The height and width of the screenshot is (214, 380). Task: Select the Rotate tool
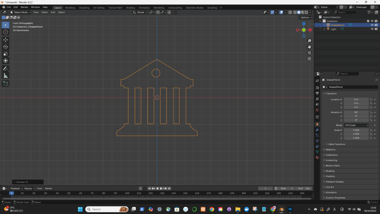pyautogui.click(x=6, y=47)
